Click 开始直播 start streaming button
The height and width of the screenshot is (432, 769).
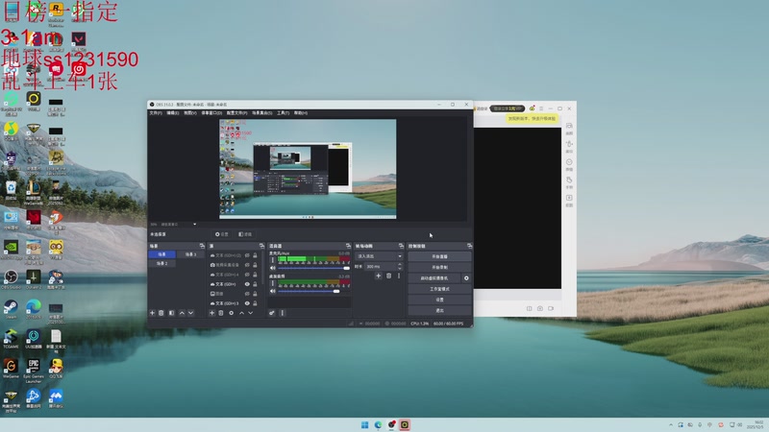pyautogui.click(x=439, y=256)
